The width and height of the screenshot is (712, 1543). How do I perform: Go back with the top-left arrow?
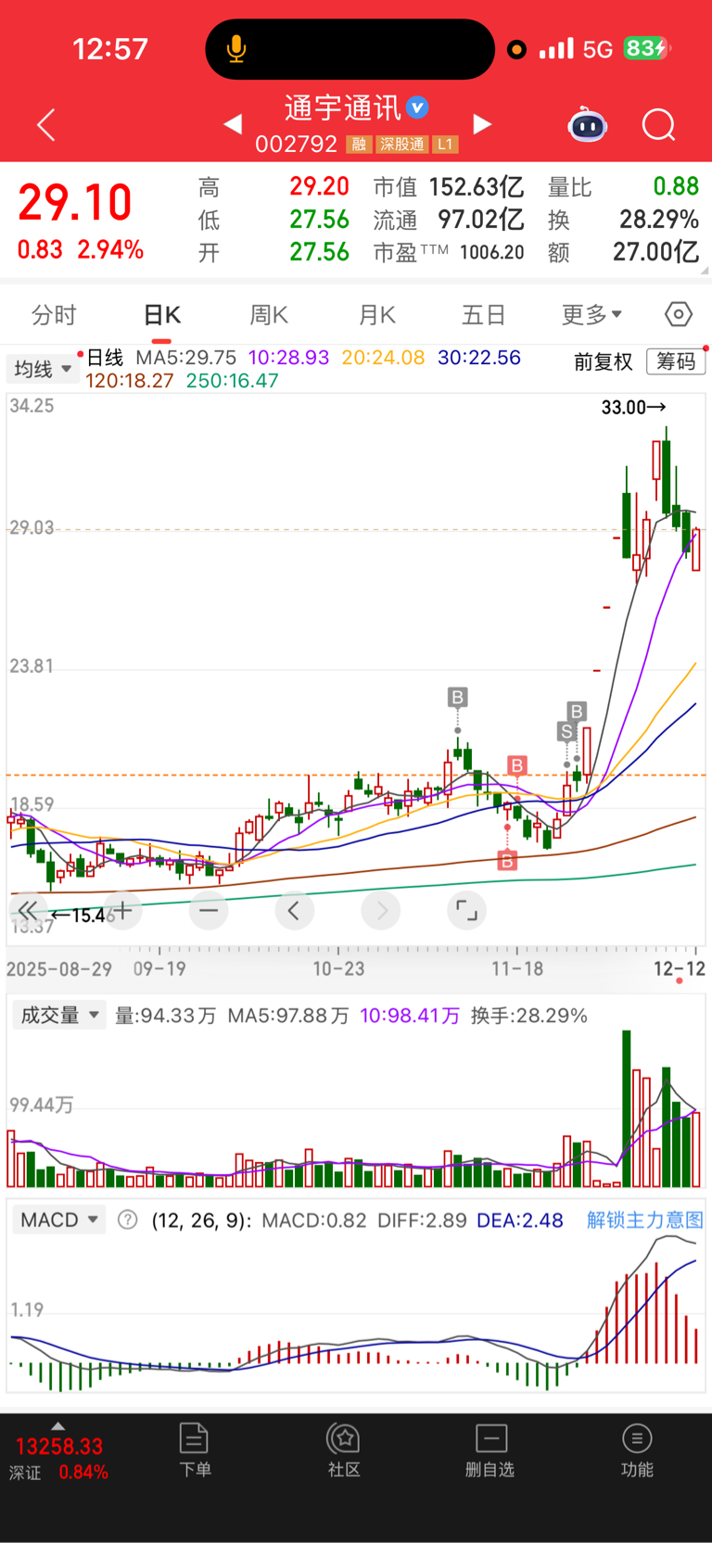pyautogui.click(x=46, y=125)
